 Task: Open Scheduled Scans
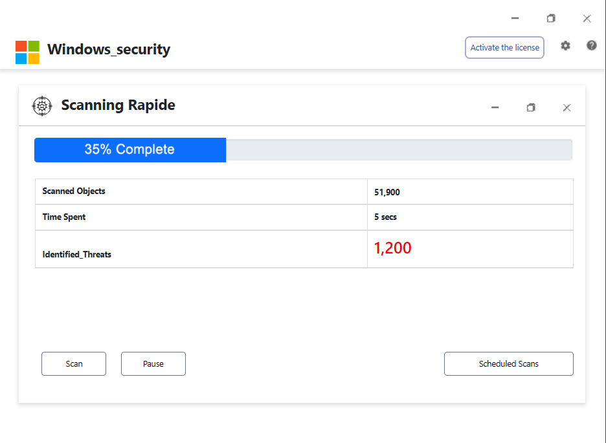pyautogui.click(x=508, y=363)
